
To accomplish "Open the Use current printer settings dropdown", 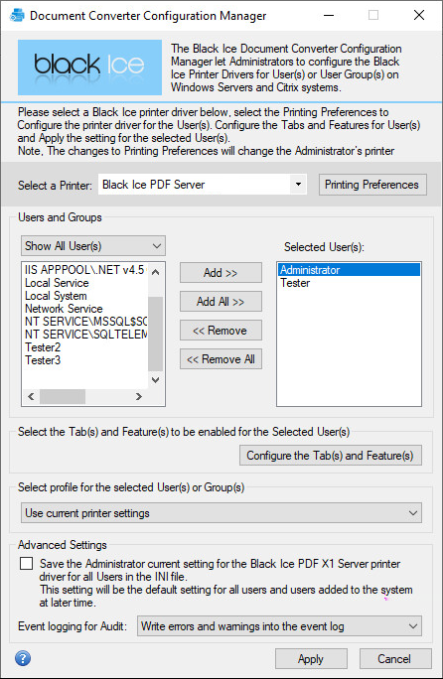I will (221, 512).
